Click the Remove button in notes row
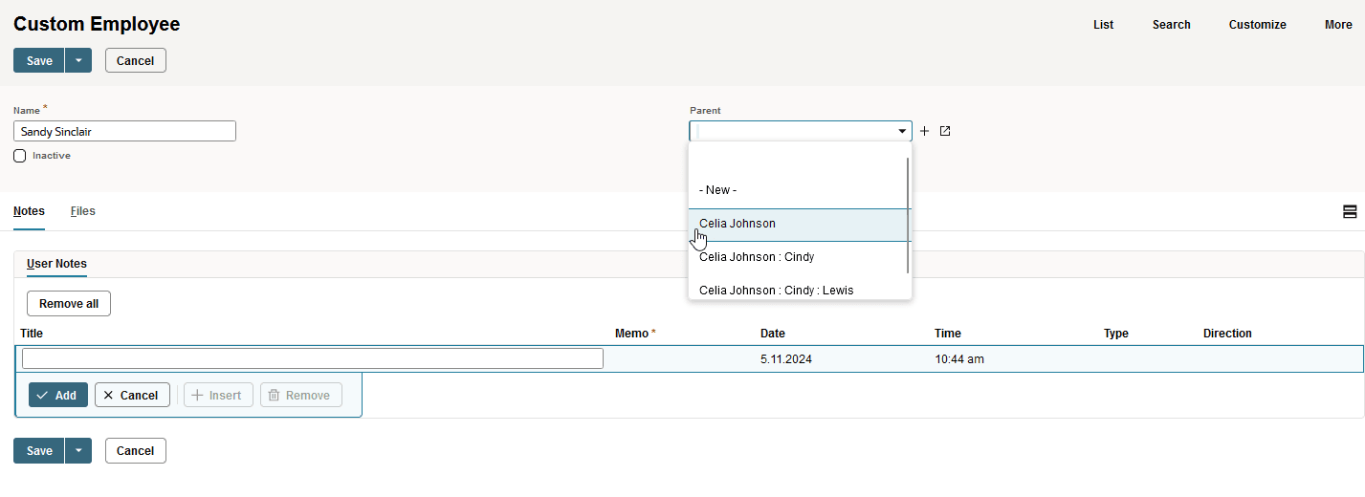The height and width of the screenshot is (497, 1365). [x=301, y=395]
